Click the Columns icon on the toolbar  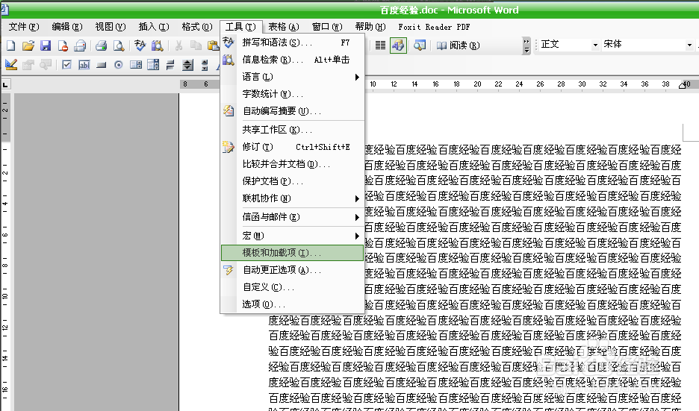pos(380,46)
